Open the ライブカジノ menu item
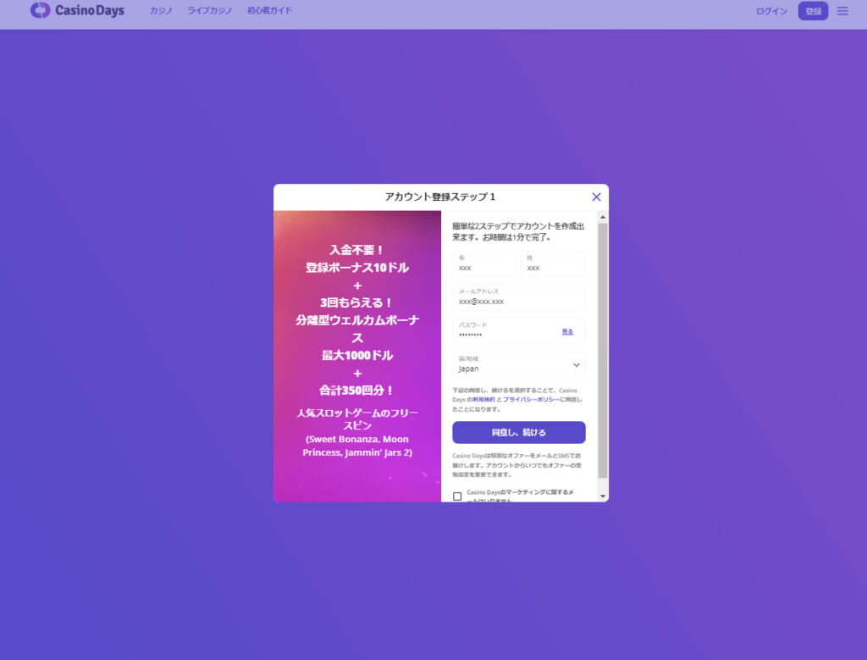Viewport: 867px width, 660px height. [x=210, y=10]
